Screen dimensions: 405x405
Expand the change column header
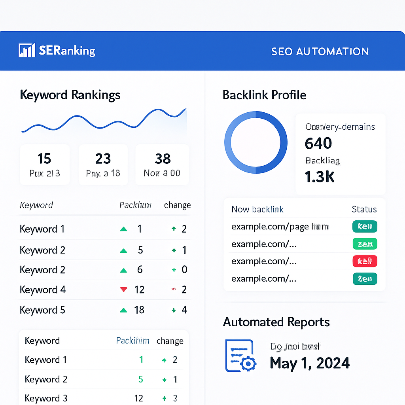(177, 205)
